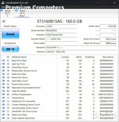Select the Reallocated Sectors Count attribute name
The height and width of the screenshot is (122, 119).
click(x=24, y=71)
